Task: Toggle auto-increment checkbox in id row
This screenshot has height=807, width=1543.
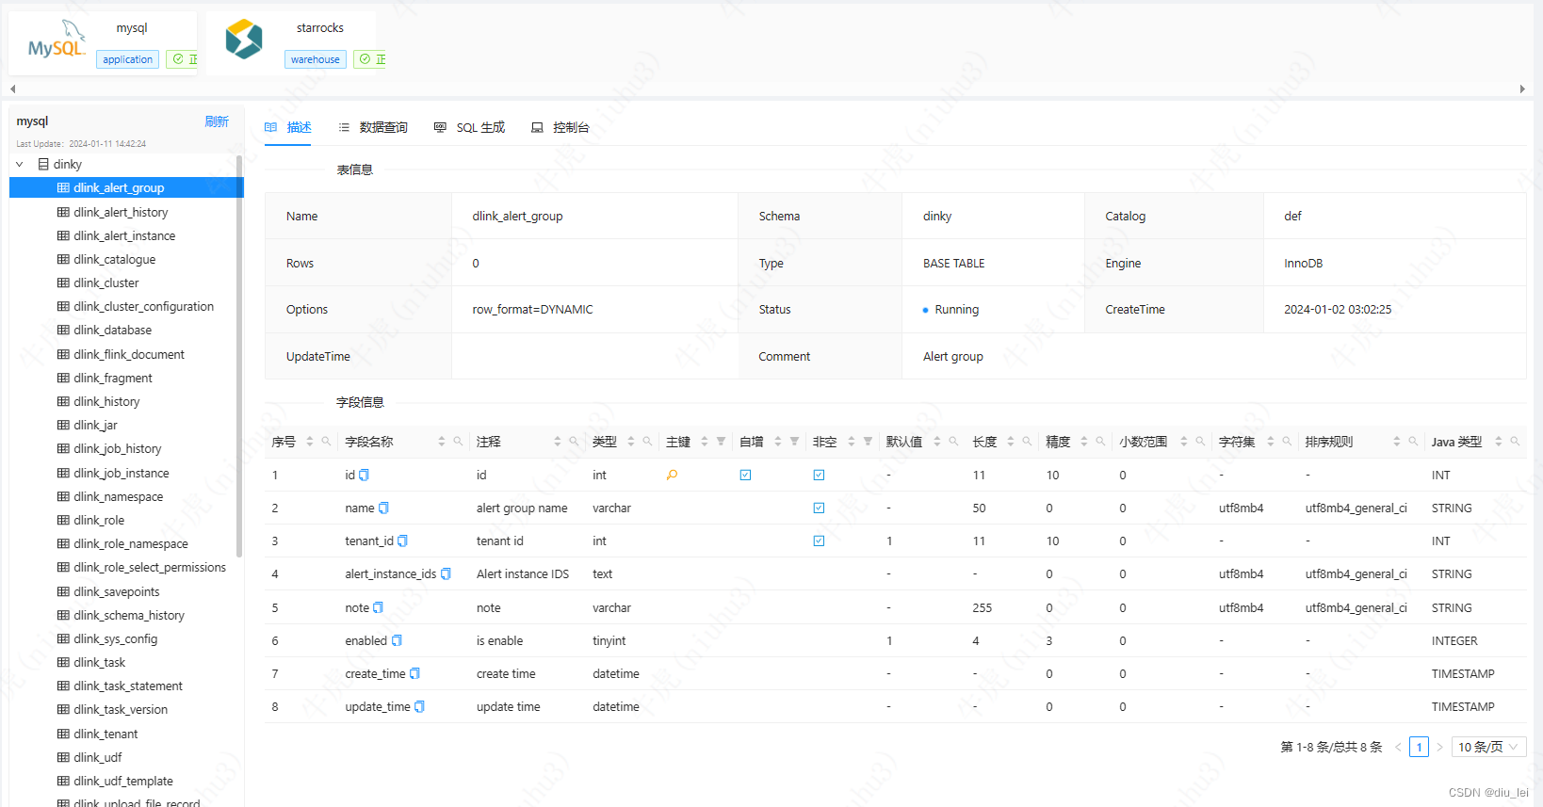Action: click(745, 476)
